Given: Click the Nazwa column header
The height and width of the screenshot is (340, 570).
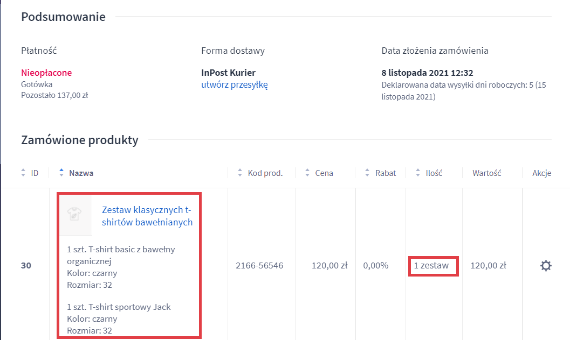Looking at the screenshot, I should [x=81, y=173].
